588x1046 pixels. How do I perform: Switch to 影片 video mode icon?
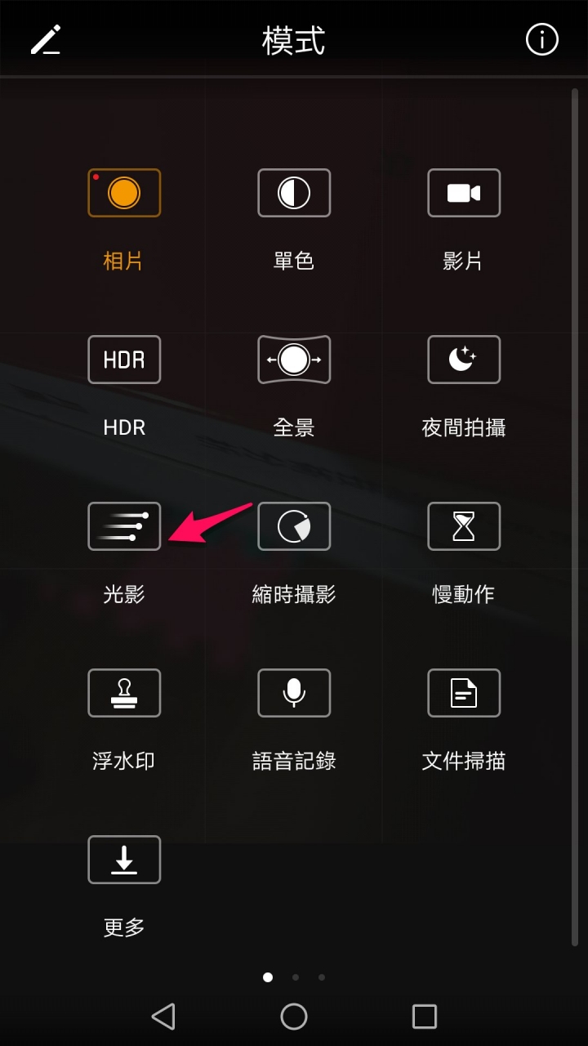click(464, 193)
